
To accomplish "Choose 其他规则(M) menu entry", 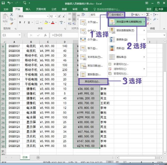I will coord(93,81).
